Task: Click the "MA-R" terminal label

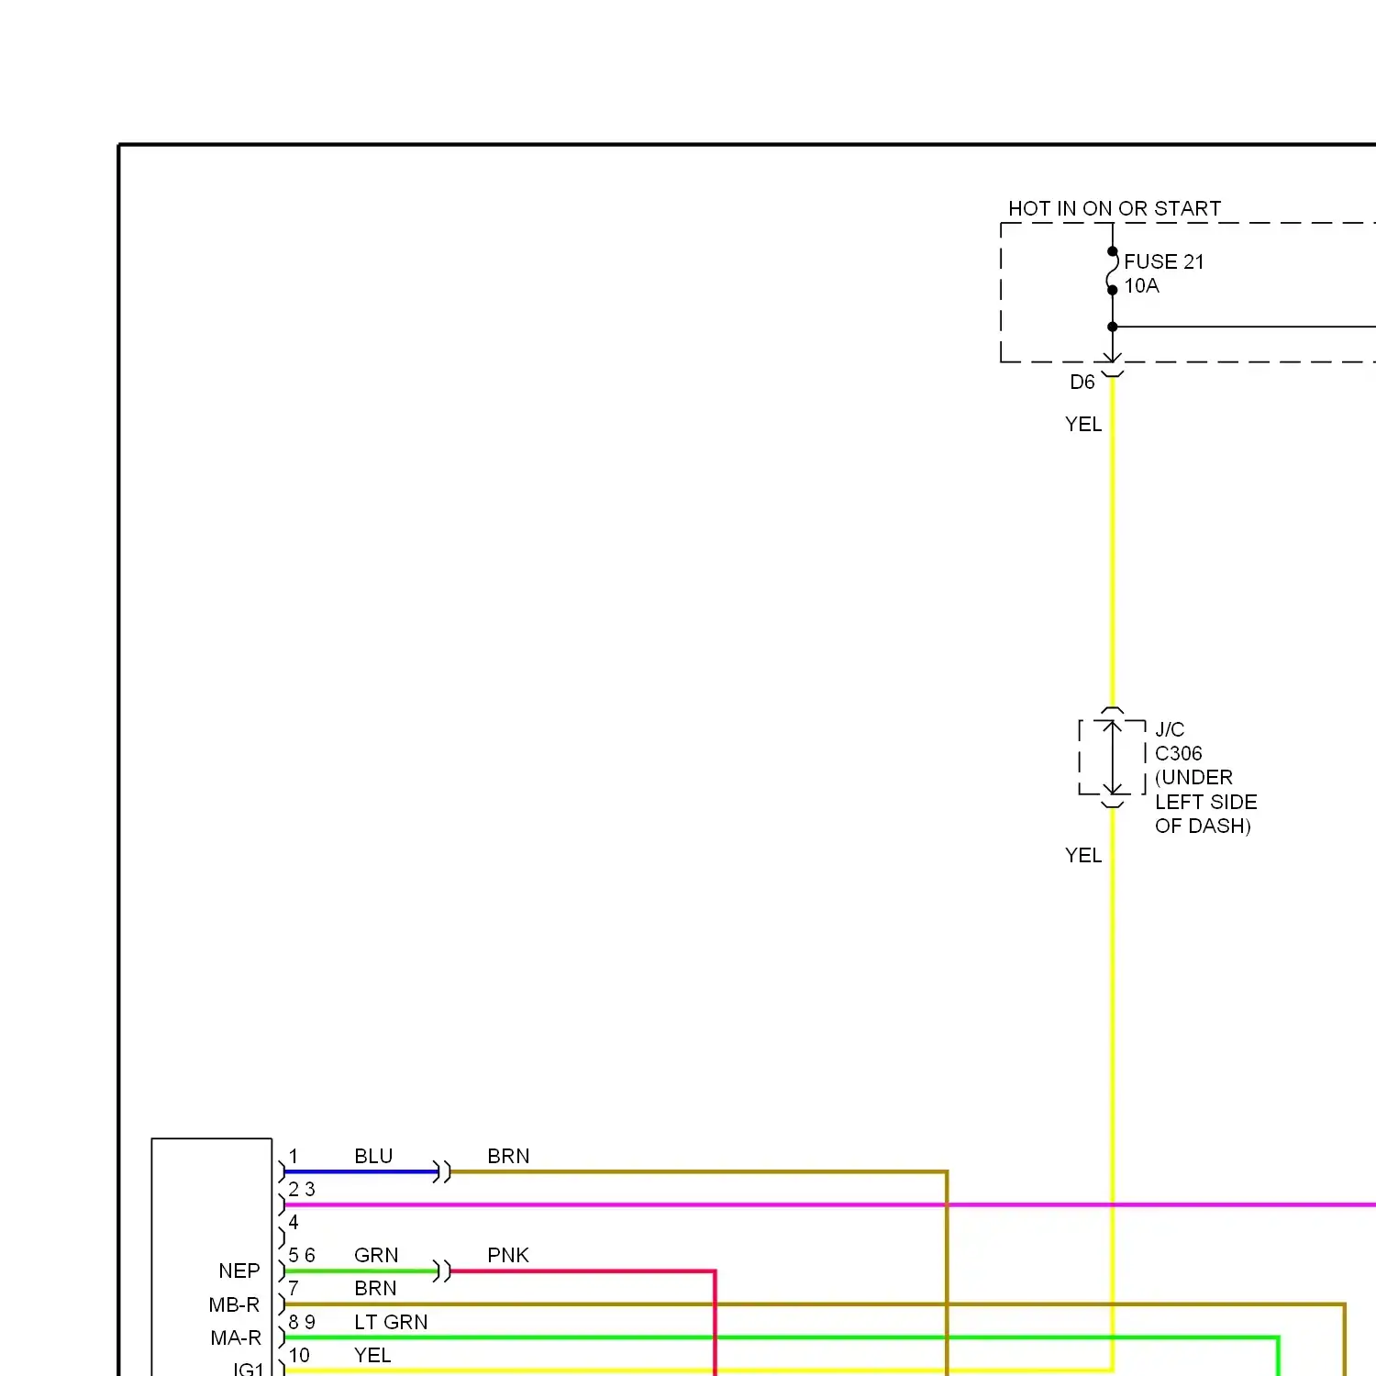Action: (x=236, y=1338)
